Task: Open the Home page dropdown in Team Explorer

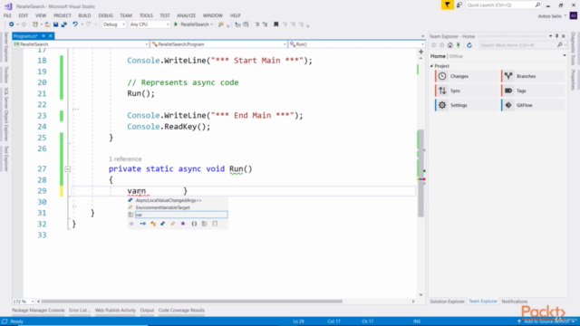Action: 564,56
